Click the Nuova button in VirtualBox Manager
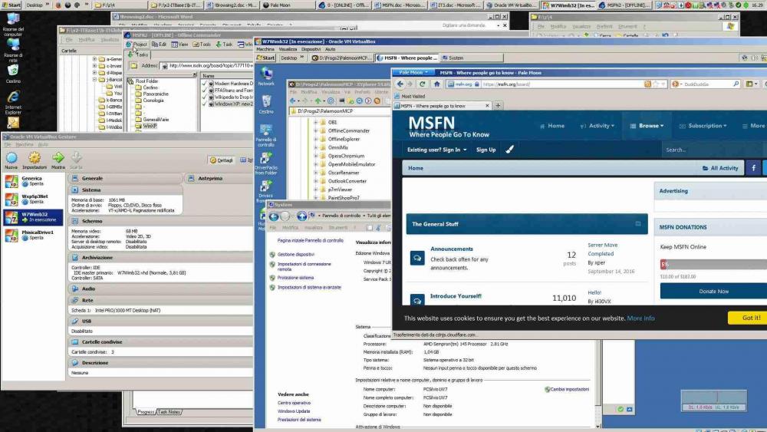Screen dimensions: 767x432 point(12,160)
